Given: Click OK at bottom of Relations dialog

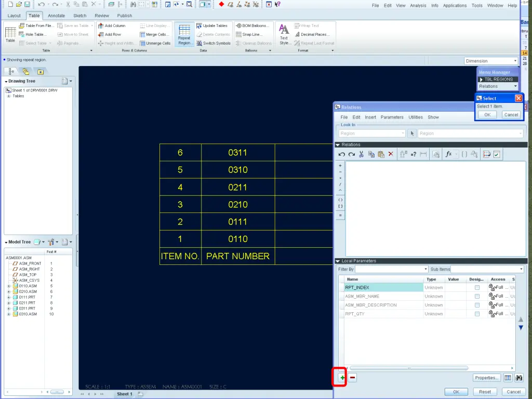Looking at the screenshot, I should (x=456, y=392).
